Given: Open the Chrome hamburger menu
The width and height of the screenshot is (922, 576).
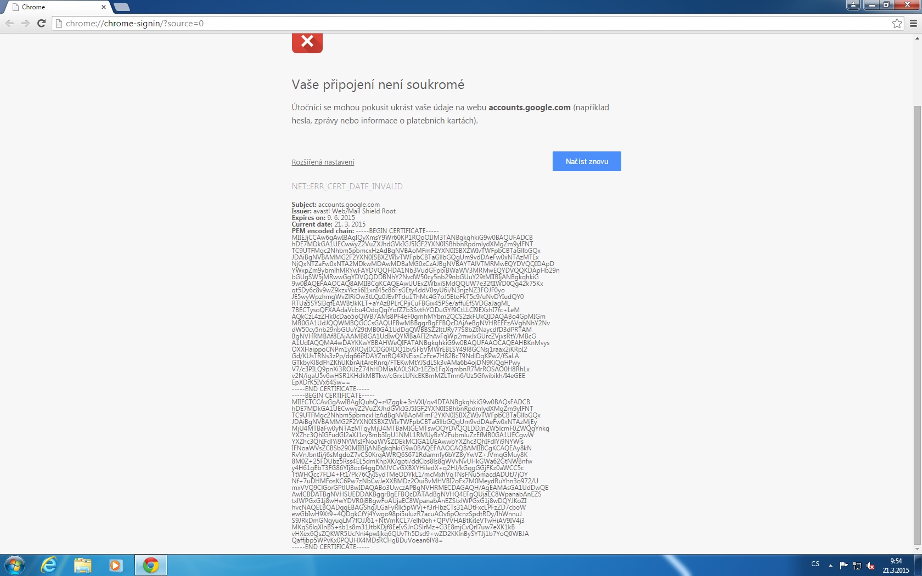Looking at the screenshot, I should tap(913, 23).
